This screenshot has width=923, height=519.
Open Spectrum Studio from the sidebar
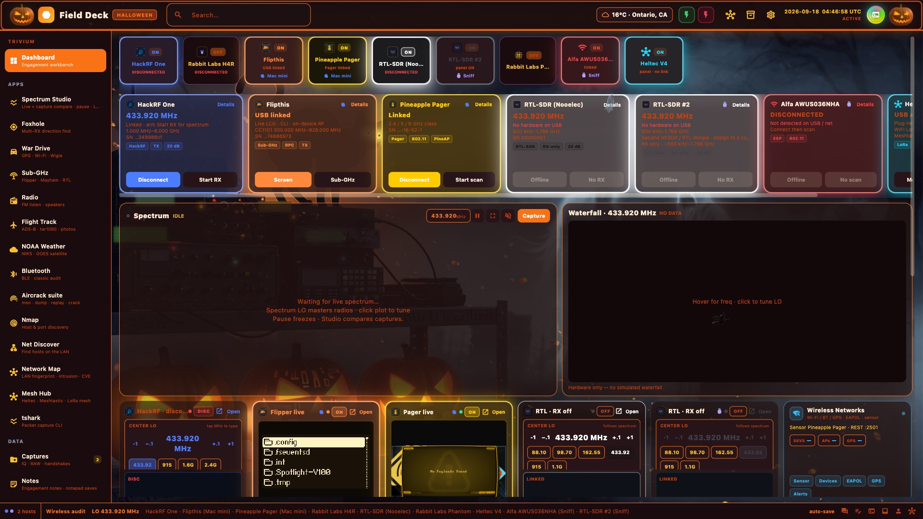point(55,102)
